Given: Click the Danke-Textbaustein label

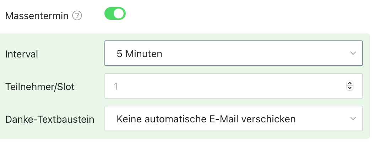Looking at the screenshot, I should pyautogui.click(x=50, y=120).
